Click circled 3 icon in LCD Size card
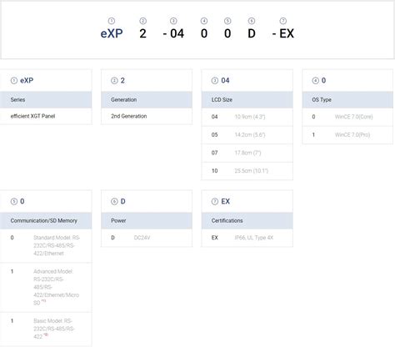This screenshot has height=347, width=395. point(215,80)
